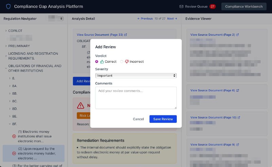Click into the Comments text area
The height and width of the screenshot is (167, 272).
(x=136, y=98)
